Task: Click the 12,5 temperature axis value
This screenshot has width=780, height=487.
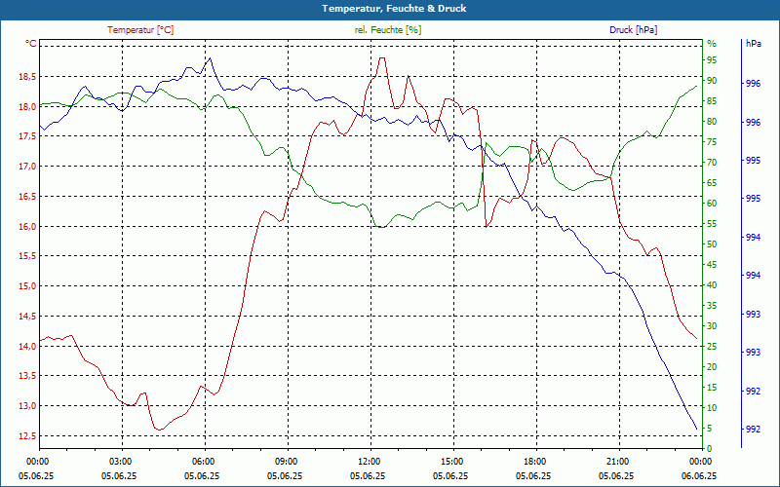Action: pos(27,435)
